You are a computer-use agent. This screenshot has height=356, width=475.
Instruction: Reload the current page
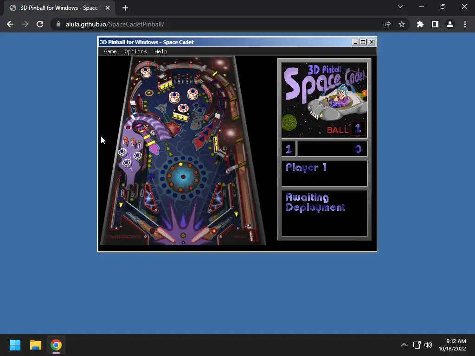pyautogui.click(x=40, y=24)
